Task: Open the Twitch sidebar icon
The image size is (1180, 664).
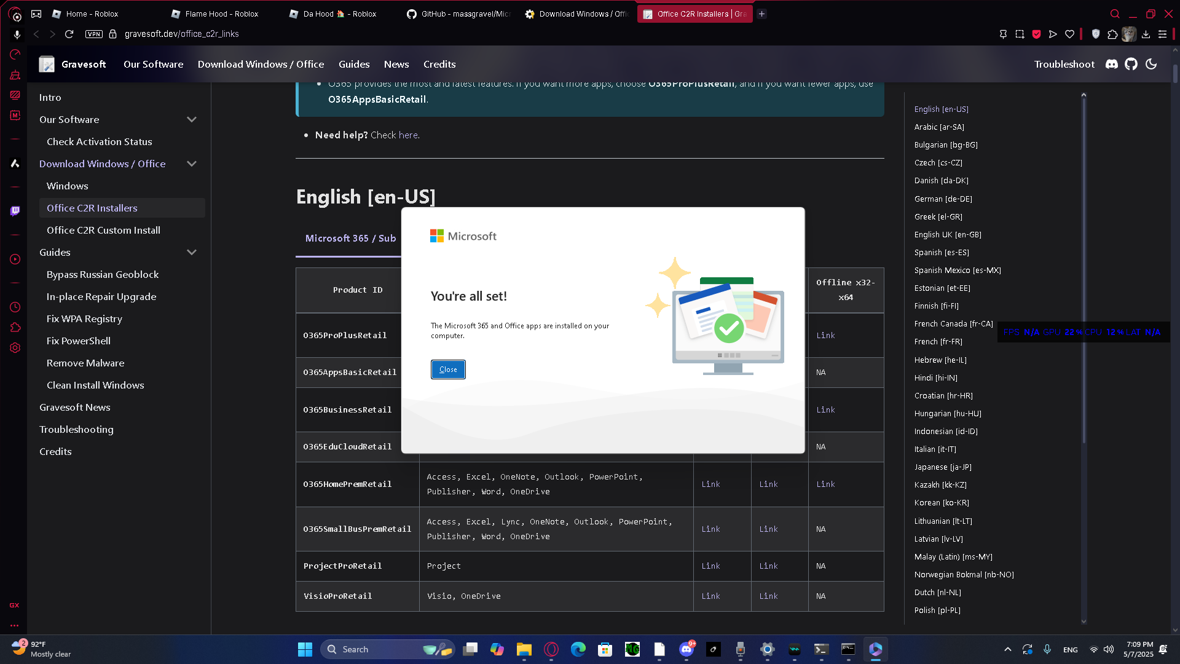Action: [15, 211]
